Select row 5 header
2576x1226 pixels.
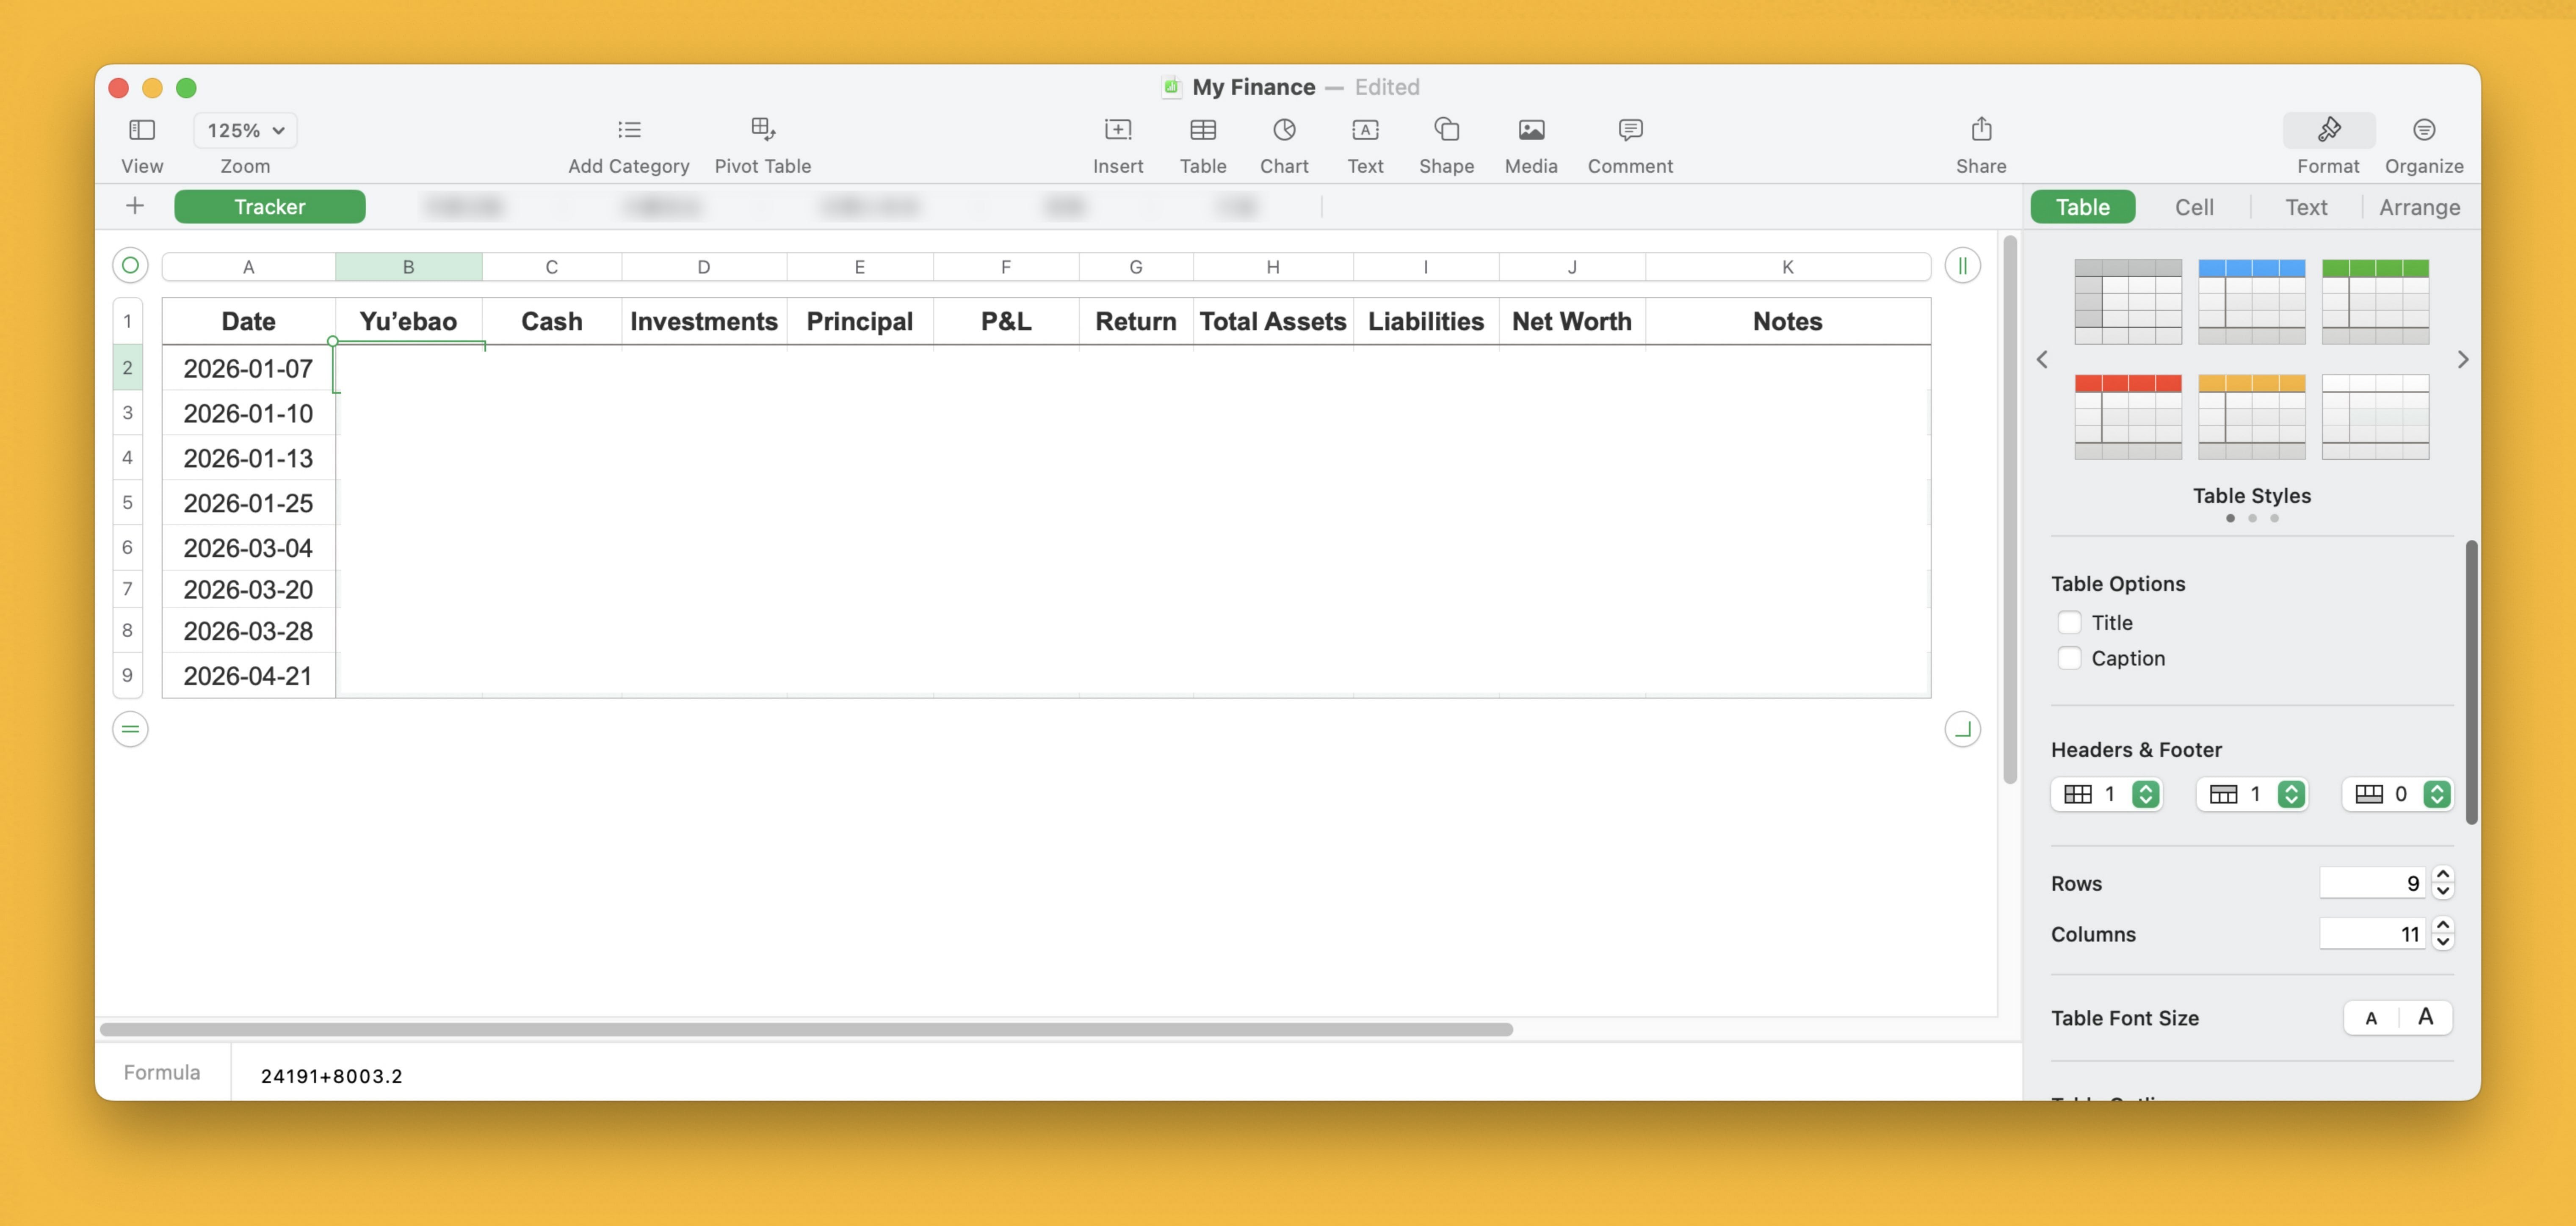click(x=127, y=502)
